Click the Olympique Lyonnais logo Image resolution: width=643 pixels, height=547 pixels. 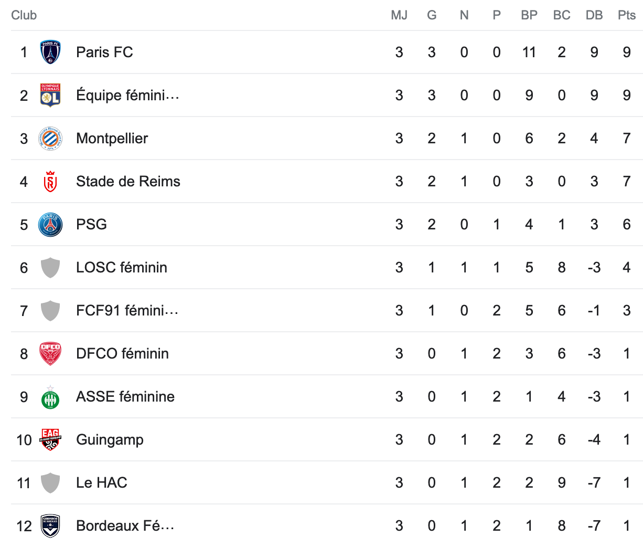click(x=50, y=96)
